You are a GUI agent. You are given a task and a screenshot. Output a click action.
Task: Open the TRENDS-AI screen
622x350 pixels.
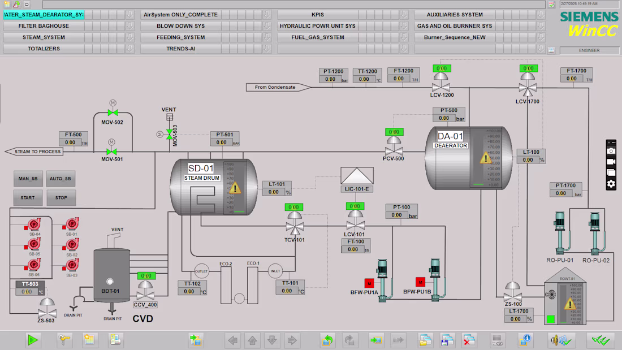tap(181, 49)
